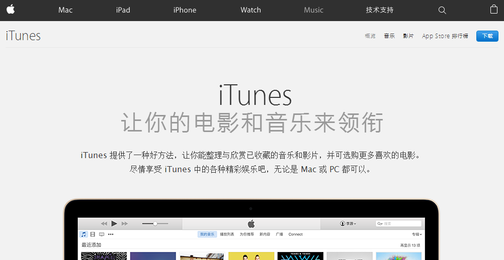504x260 pixels.
Task: Open the three-dot more media menu
Action: (x=111, y=234)
